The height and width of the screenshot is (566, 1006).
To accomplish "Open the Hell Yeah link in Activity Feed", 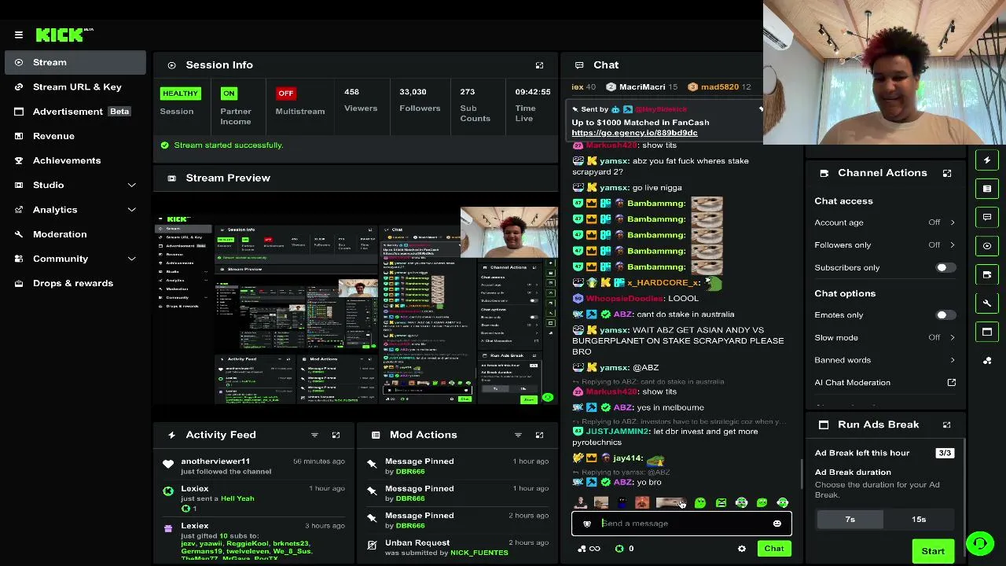I will point(237,498).
